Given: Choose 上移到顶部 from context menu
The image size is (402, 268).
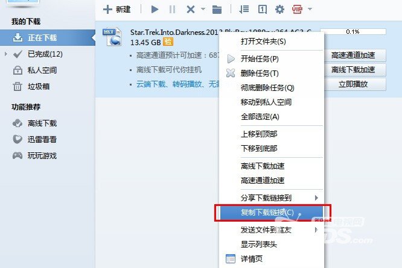Looking at the screenshot, I should coord(272,134).
